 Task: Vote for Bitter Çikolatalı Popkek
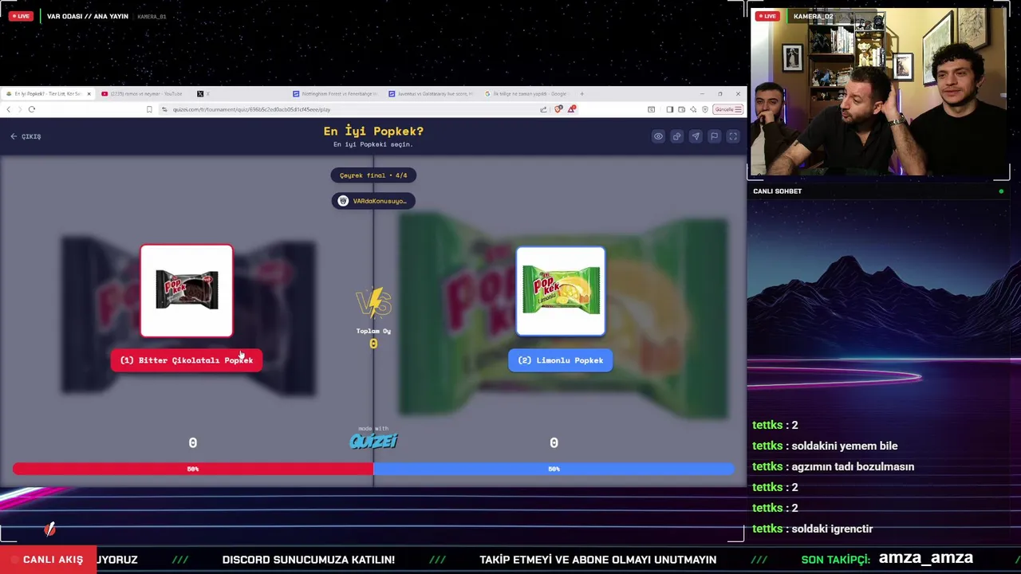[187, 360]
